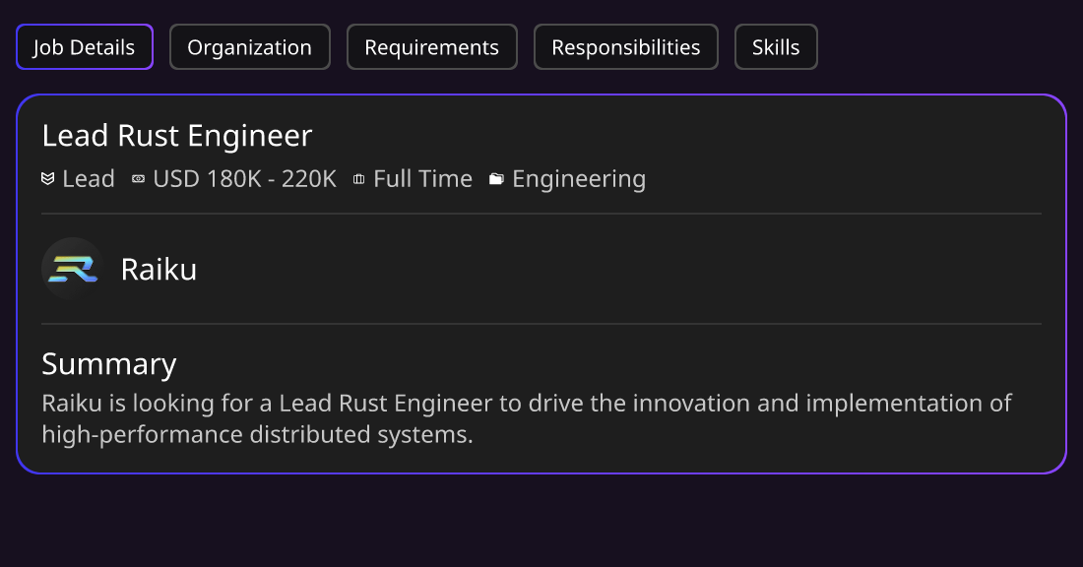This screenshot has width=1083, height=567.
Task: Click the divider line above Raiku
Action: coord(541,214)
